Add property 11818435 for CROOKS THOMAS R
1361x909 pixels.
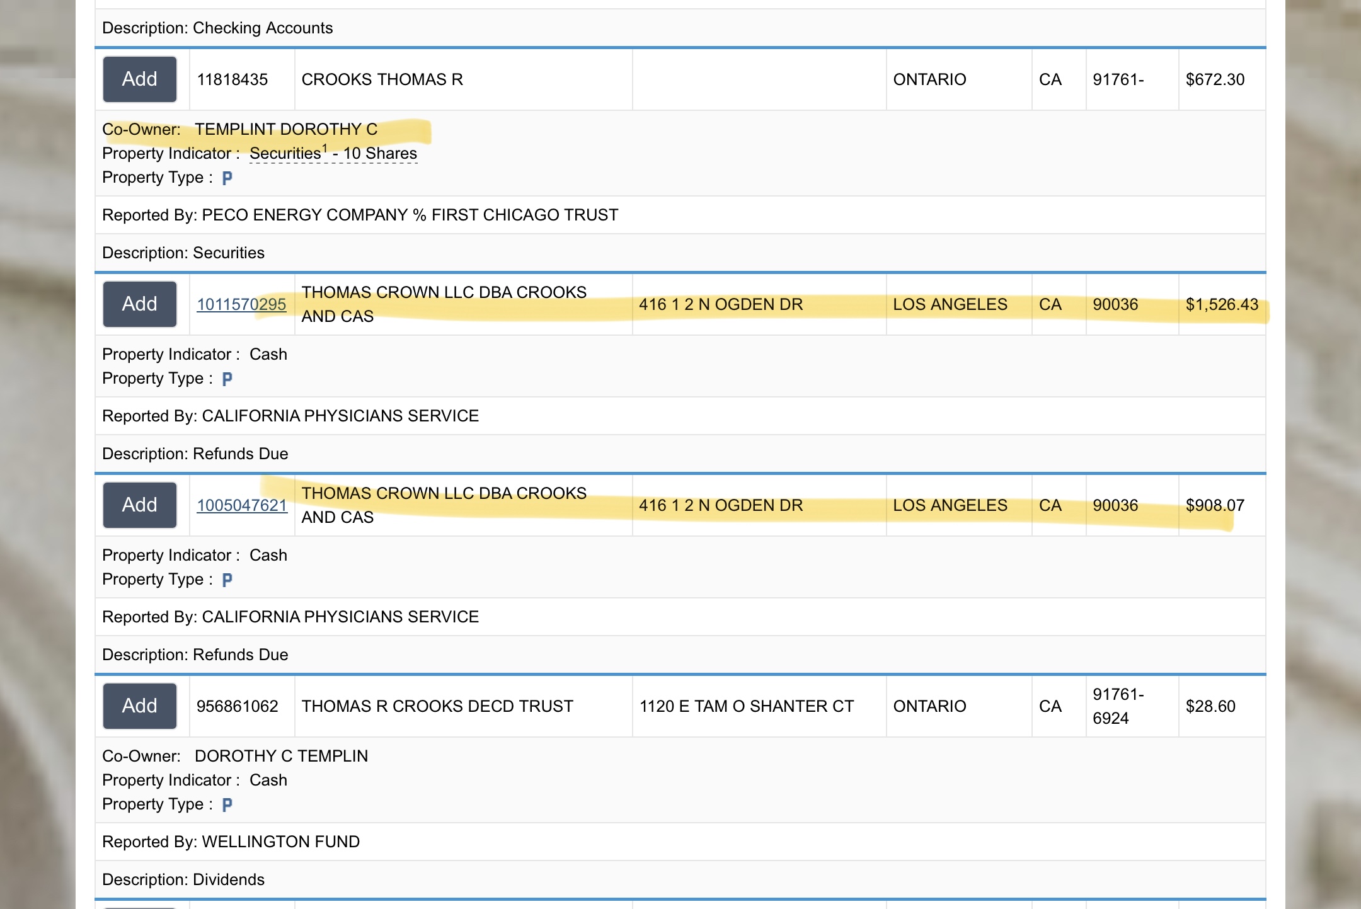[140, 79]
